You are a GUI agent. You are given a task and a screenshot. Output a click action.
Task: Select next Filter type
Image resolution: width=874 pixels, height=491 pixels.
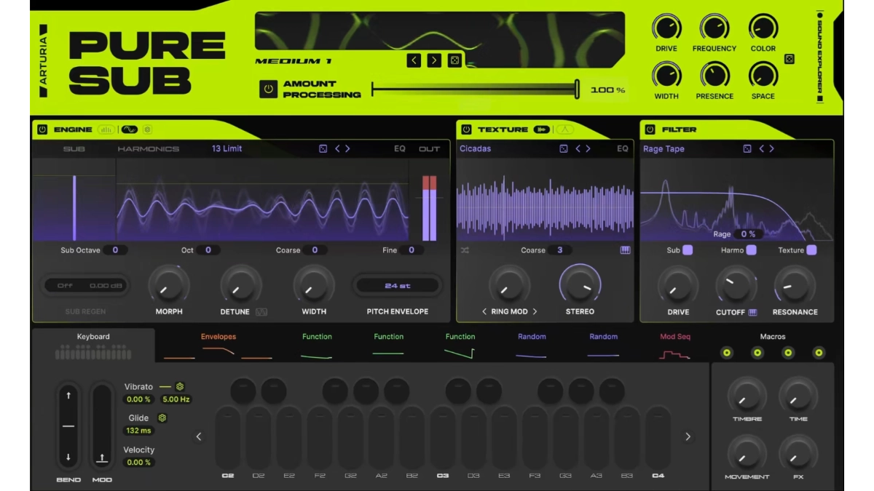coord(771,148)
